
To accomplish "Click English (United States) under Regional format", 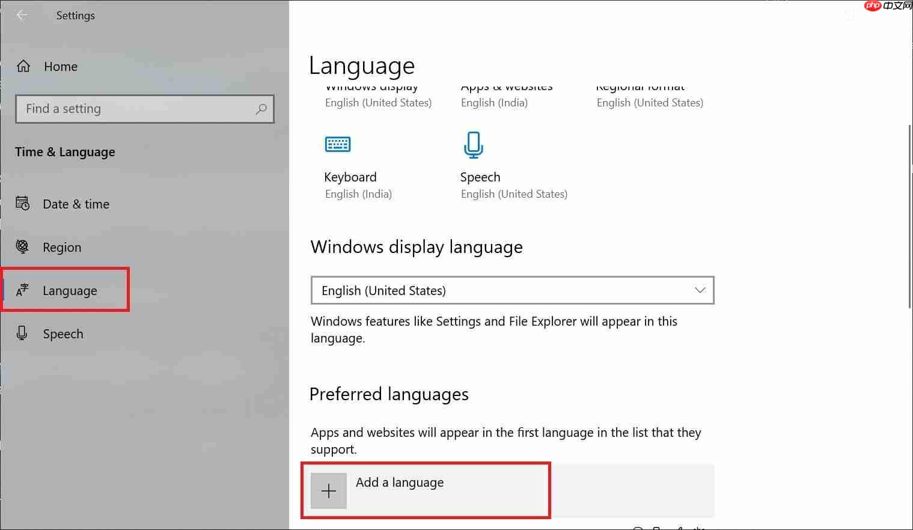I will click(650, 103).
